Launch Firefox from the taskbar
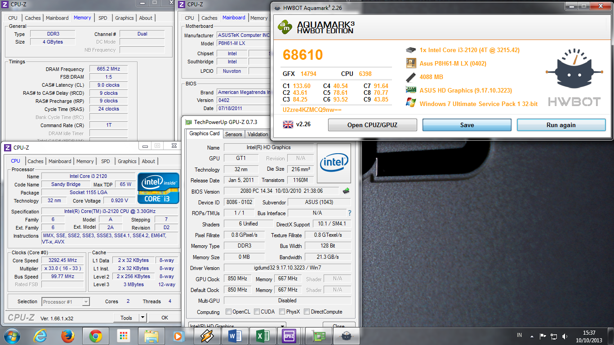Image resolution: width=614 pixels, height=345 pixels. click(68, 336)
